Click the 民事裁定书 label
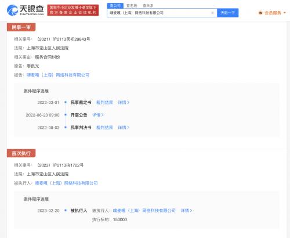 81,102
